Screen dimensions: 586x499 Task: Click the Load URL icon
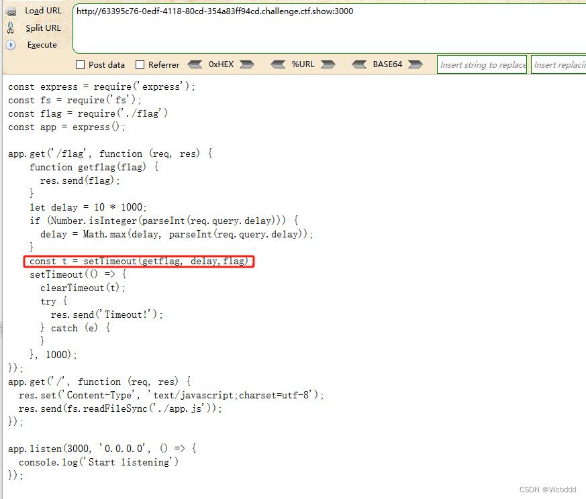point(11,11)
